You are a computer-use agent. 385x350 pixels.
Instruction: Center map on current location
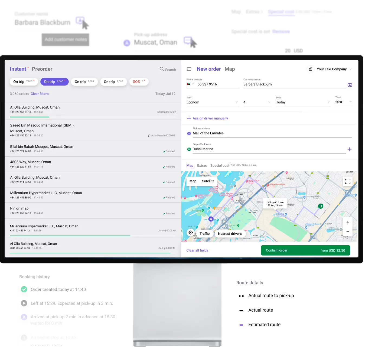[191, 233]
